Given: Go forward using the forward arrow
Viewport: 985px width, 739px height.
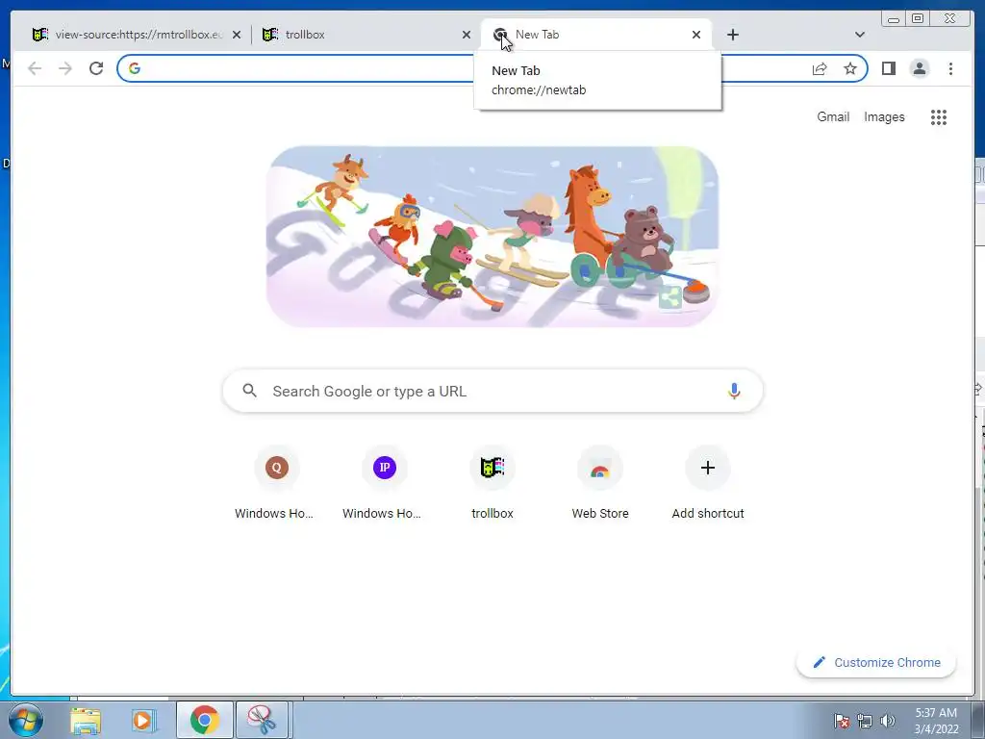Looking at the screenshot, I should 65,68.
